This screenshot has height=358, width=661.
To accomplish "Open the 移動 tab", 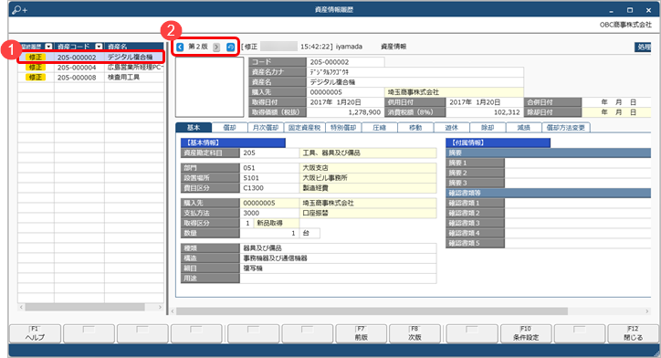I will pyautogui.click(x=415, y=127).
